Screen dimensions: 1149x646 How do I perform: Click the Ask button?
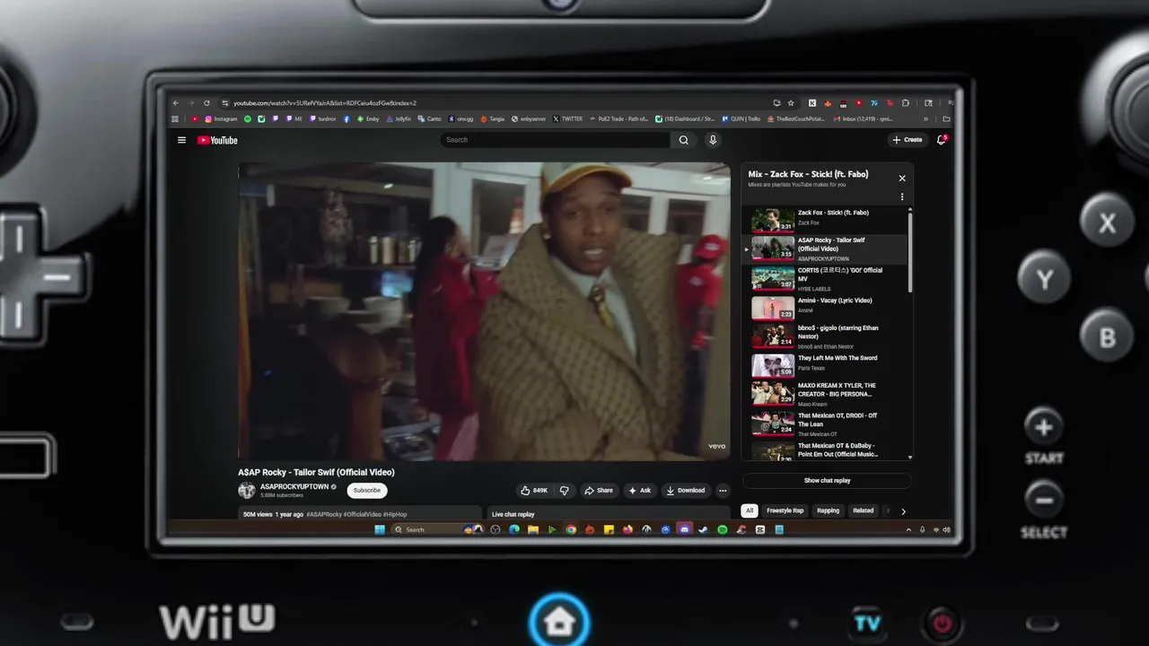640,491
